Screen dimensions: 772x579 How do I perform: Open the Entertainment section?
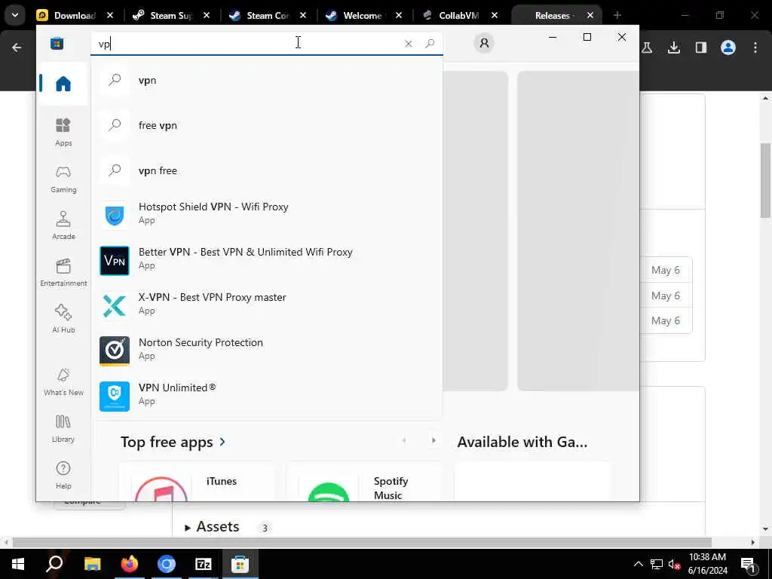click(x=63, y=272)
